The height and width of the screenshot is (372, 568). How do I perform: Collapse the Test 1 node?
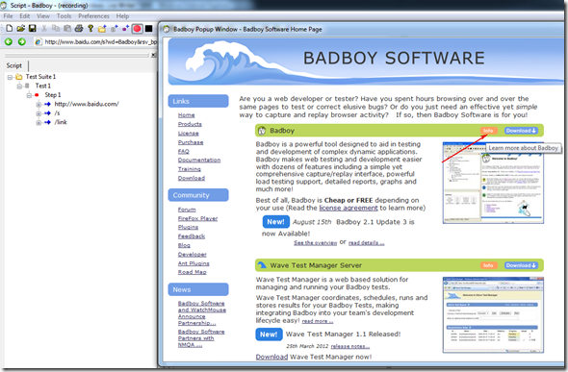pos(19,87)
